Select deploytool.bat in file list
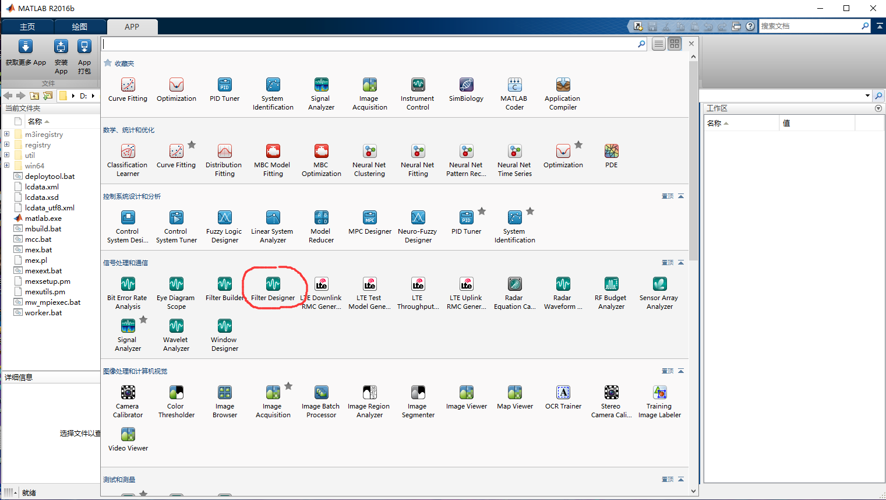The width and height of the screenshot is (886, 500). click(50, 177)
